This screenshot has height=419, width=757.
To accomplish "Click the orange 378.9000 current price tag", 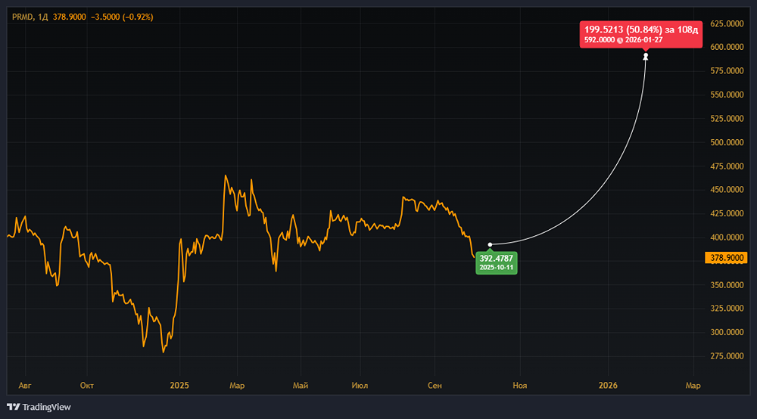I will (x=726, y=258).
